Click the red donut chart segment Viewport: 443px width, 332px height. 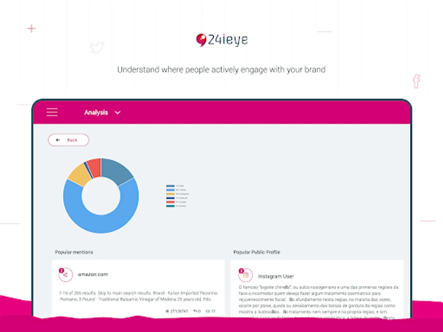click(95, 168)
